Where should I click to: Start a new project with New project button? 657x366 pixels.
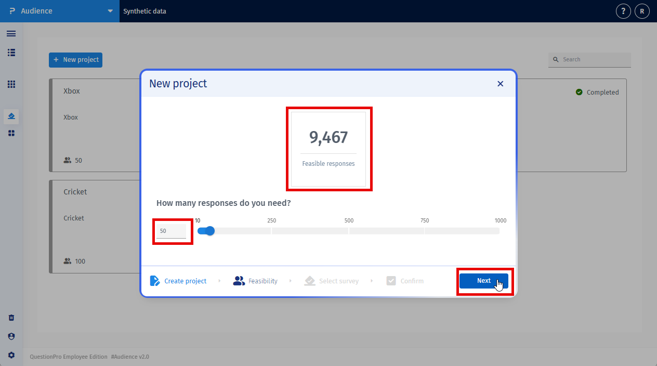75,59
